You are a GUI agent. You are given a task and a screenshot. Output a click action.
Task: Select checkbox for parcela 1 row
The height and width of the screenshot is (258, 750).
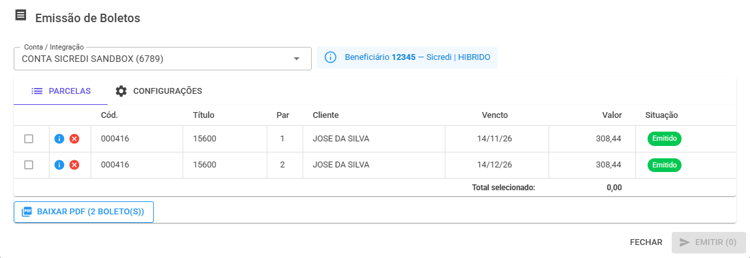pos(29,139)
